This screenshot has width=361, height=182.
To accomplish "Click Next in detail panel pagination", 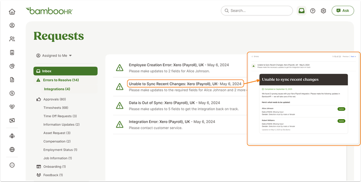I will coord(353,57).
